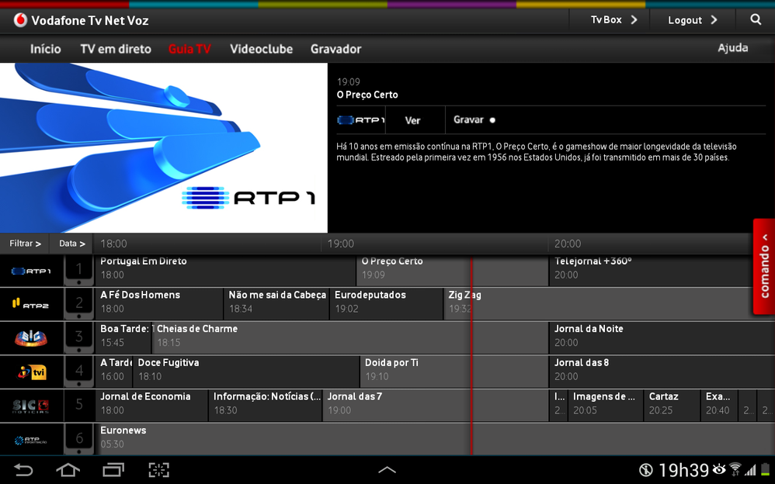Screen dimensions: 775x484
Task: Tap the screenshot capture icon
Action: [158, 470]
